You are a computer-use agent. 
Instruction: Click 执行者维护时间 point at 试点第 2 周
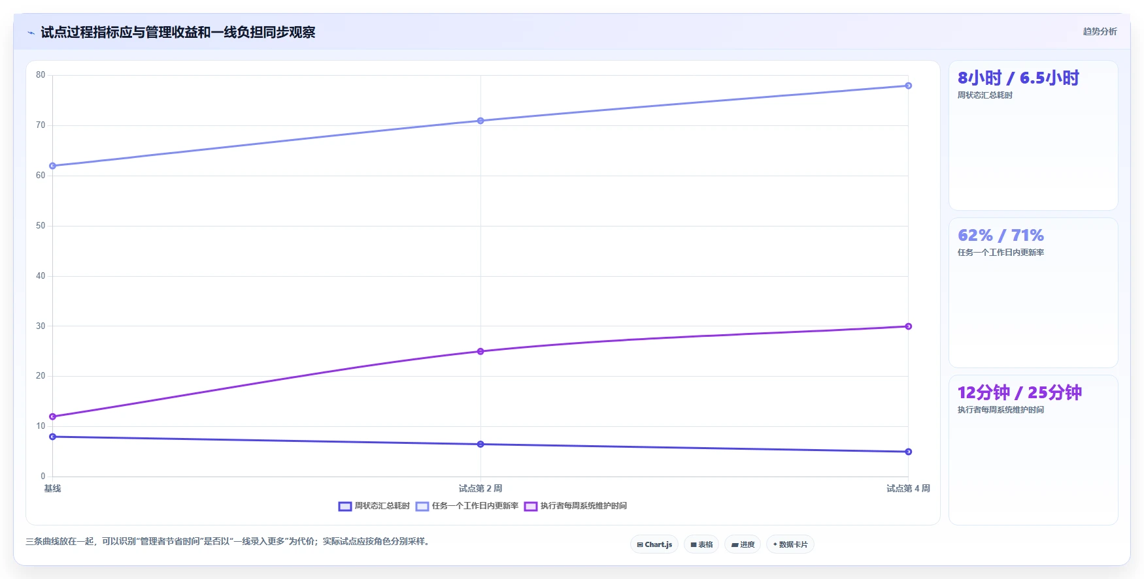coord(480,351)
